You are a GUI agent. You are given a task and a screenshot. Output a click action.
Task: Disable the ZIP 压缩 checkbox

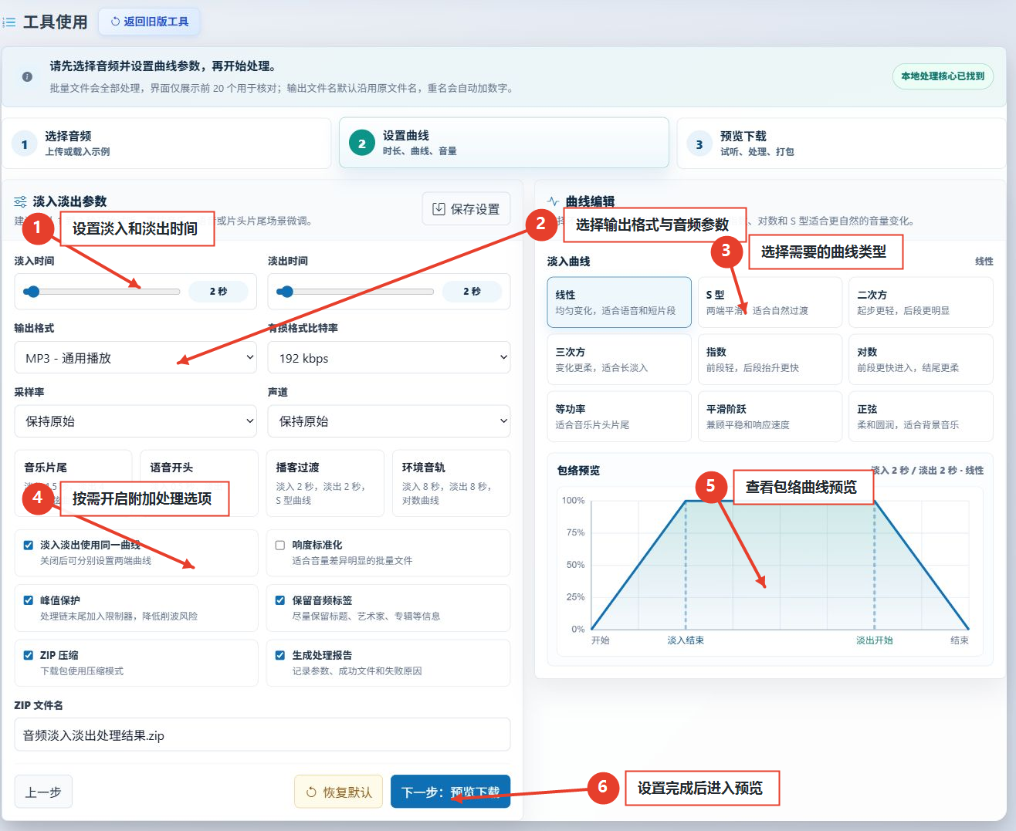[29, 655]
